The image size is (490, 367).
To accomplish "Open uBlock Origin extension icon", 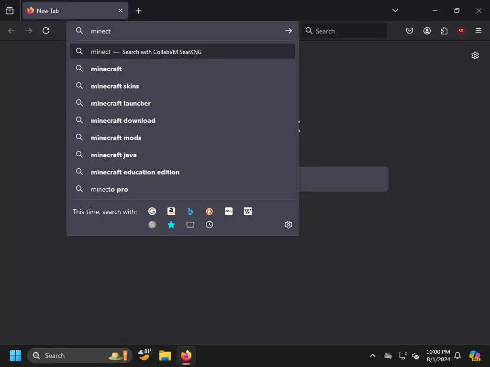I will pos(461,30).
